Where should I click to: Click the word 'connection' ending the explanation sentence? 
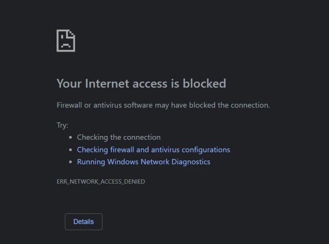tap(251, 105)
